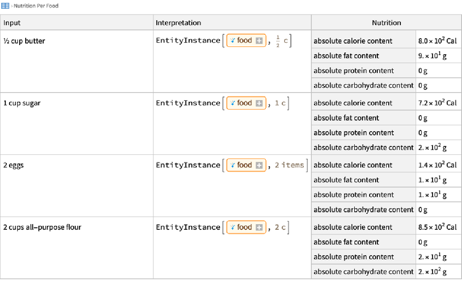Click the food entity icon in flour row

pyautogui.click(x=233, y=227)
